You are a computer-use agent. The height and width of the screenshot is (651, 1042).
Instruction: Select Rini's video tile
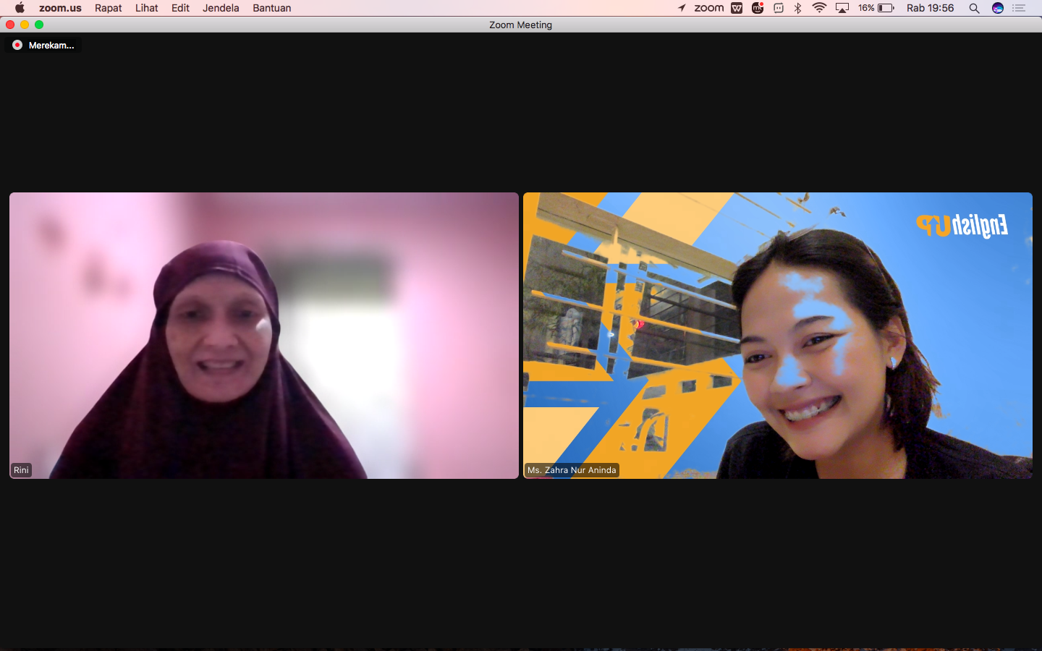click(264, 336)
